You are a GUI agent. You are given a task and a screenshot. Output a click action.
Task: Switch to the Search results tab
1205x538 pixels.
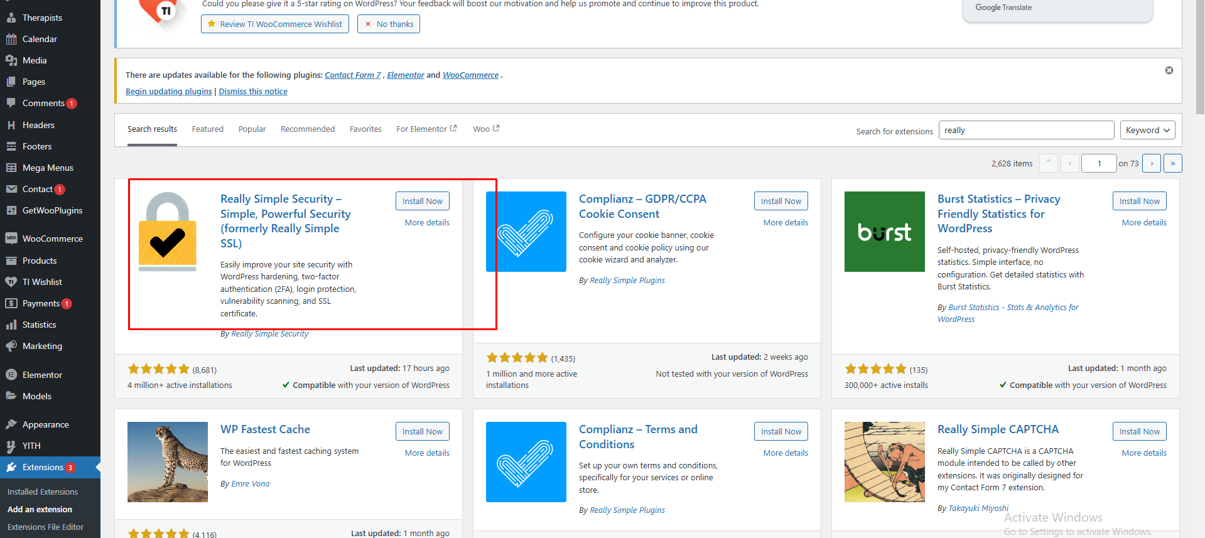152,129
